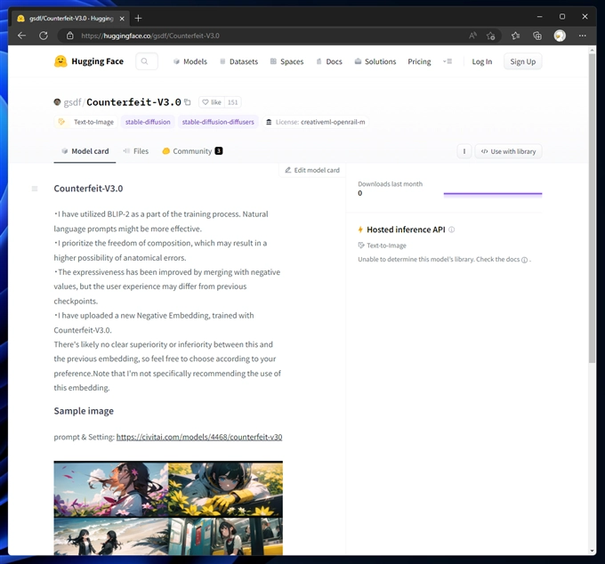605x564 pixels.
Task: Open the Datasets page
Action: (x=238, y=61)
